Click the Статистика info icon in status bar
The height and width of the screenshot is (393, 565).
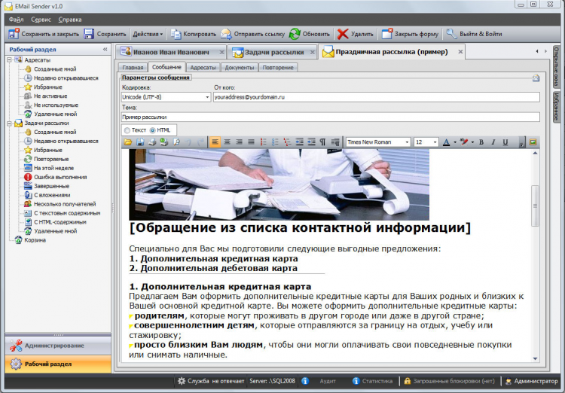click(x=356, y=381)
